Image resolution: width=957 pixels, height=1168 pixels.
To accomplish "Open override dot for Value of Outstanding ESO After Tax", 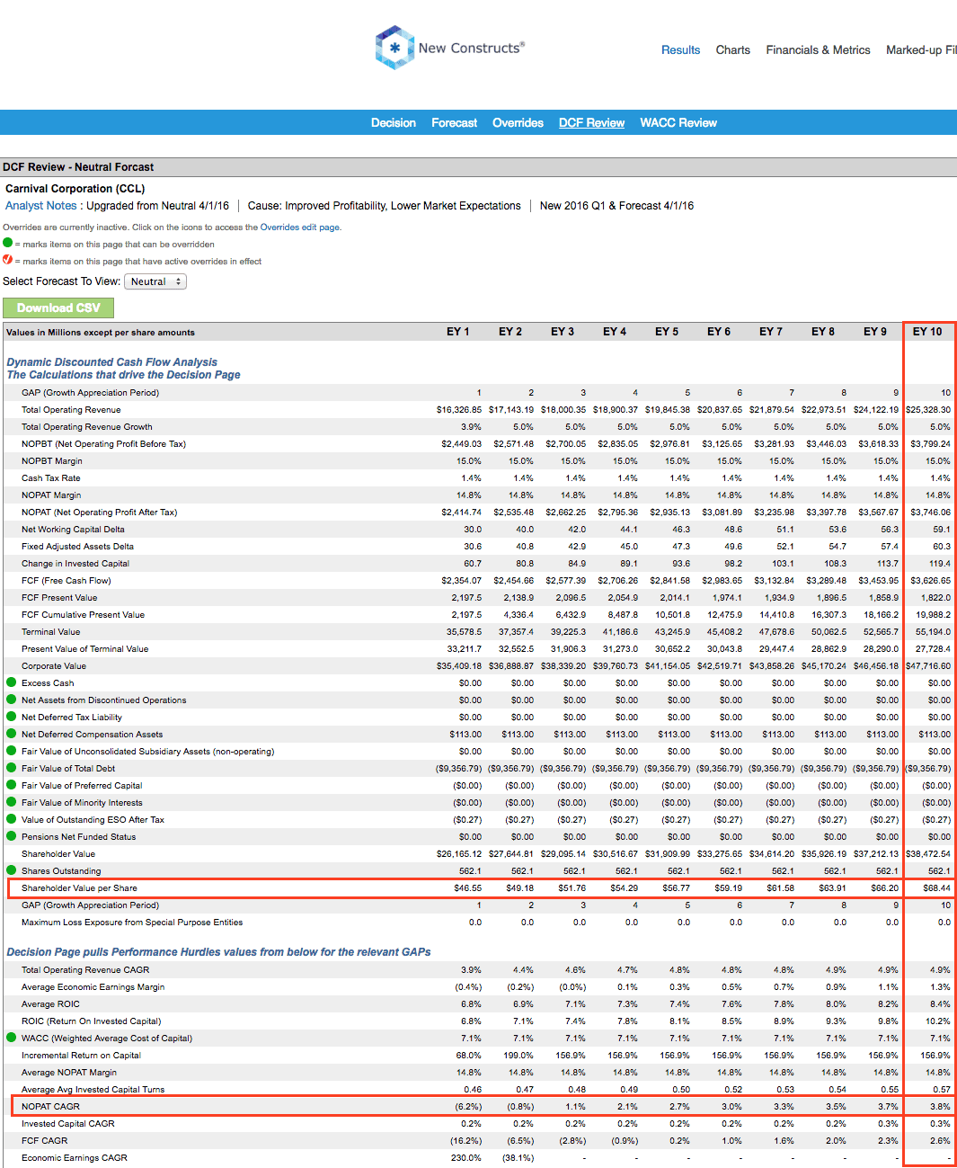I will pos(12,819).
